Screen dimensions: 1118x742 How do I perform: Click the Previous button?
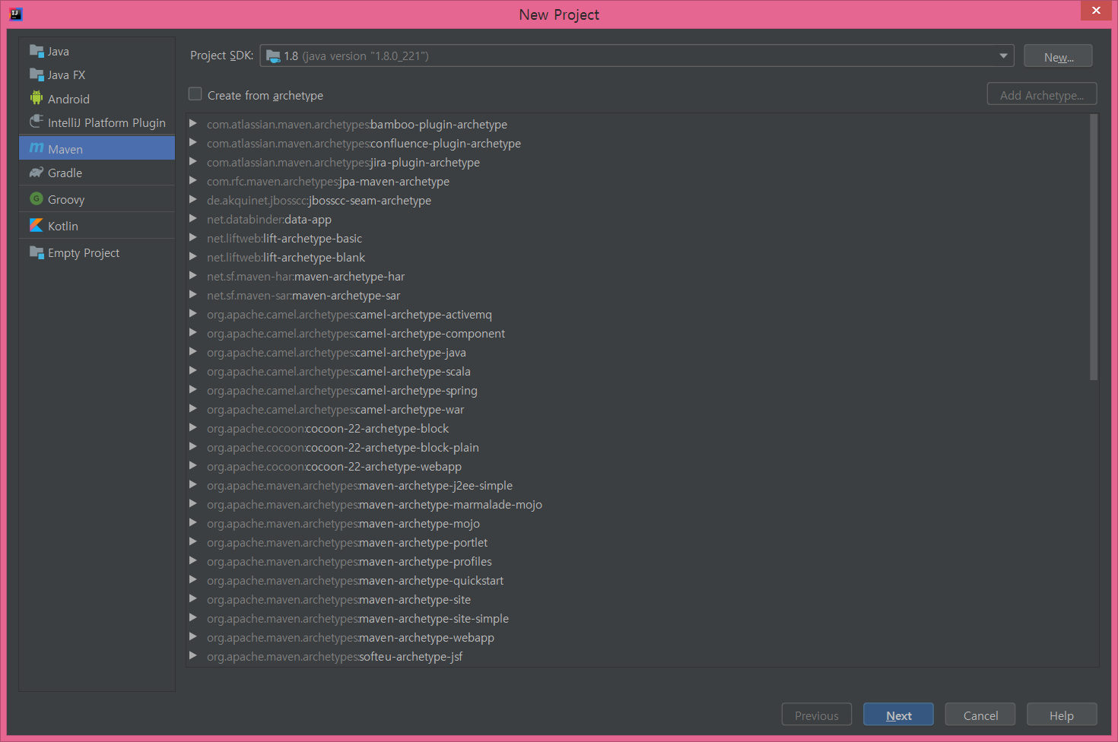tap(816, 715)
